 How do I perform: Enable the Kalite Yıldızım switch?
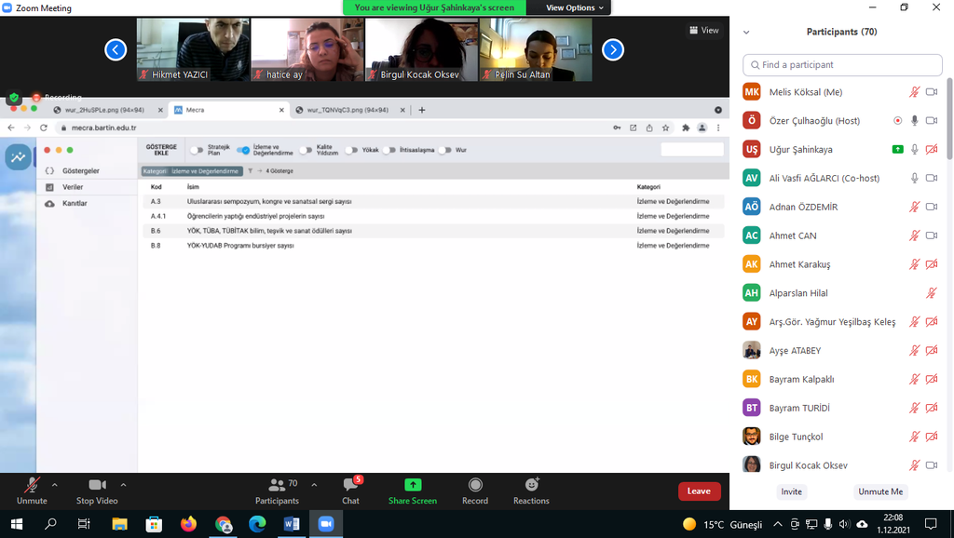(x=306, y=150)
